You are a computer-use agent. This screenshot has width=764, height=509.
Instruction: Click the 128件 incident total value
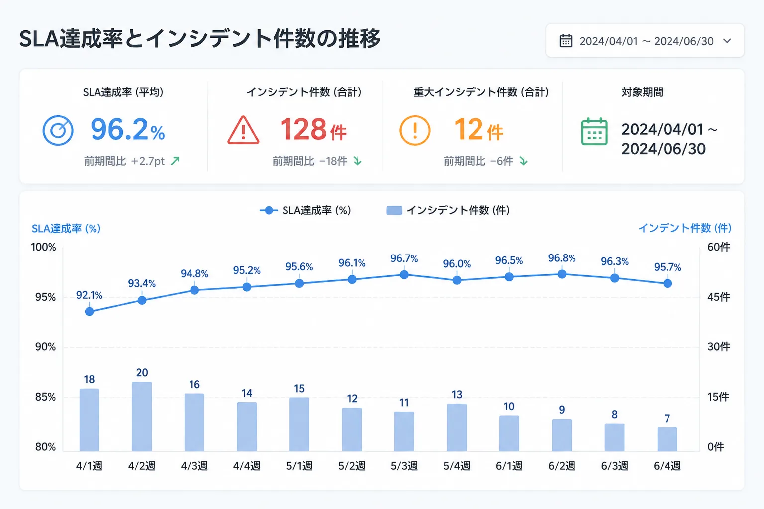(313, 130)
